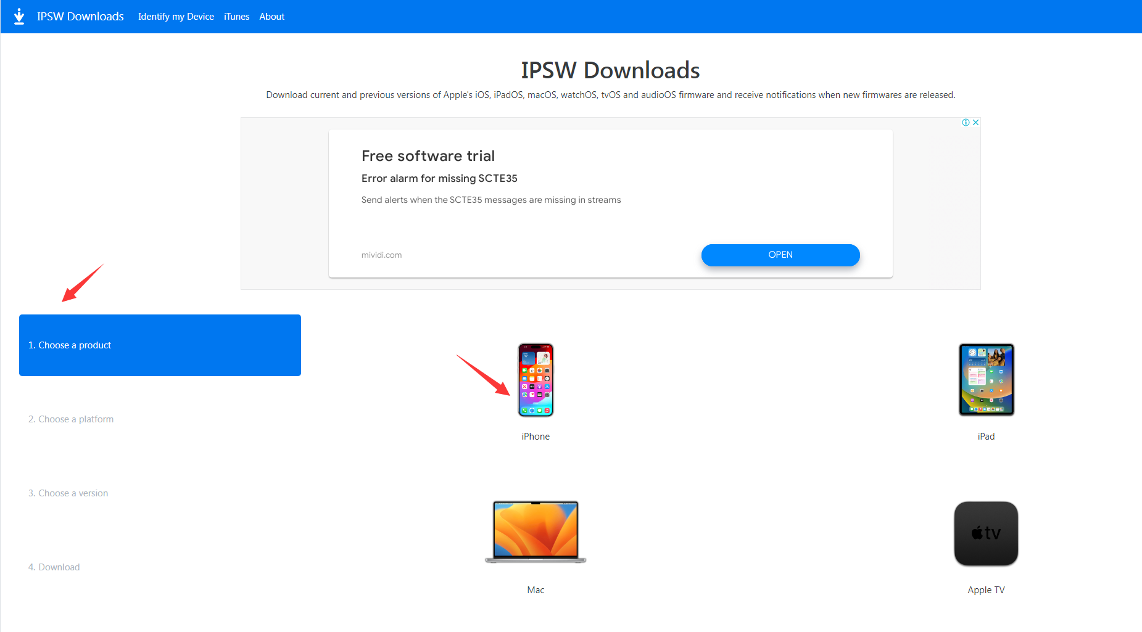Click the IPSW download arrow logo icon
1142x632 pixels.
point(19,16)
